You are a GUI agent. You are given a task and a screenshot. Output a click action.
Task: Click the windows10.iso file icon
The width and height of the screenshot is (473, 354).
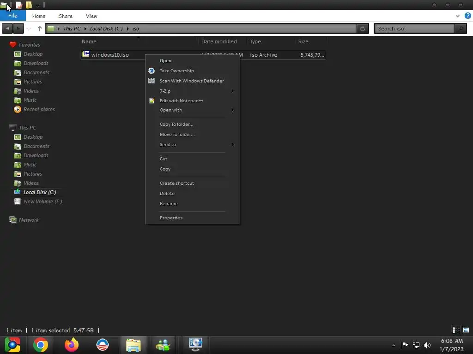point(86,54)
